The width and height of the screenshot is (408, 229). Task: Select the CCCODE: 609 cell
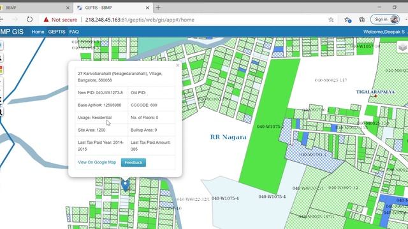pos(152,105)
